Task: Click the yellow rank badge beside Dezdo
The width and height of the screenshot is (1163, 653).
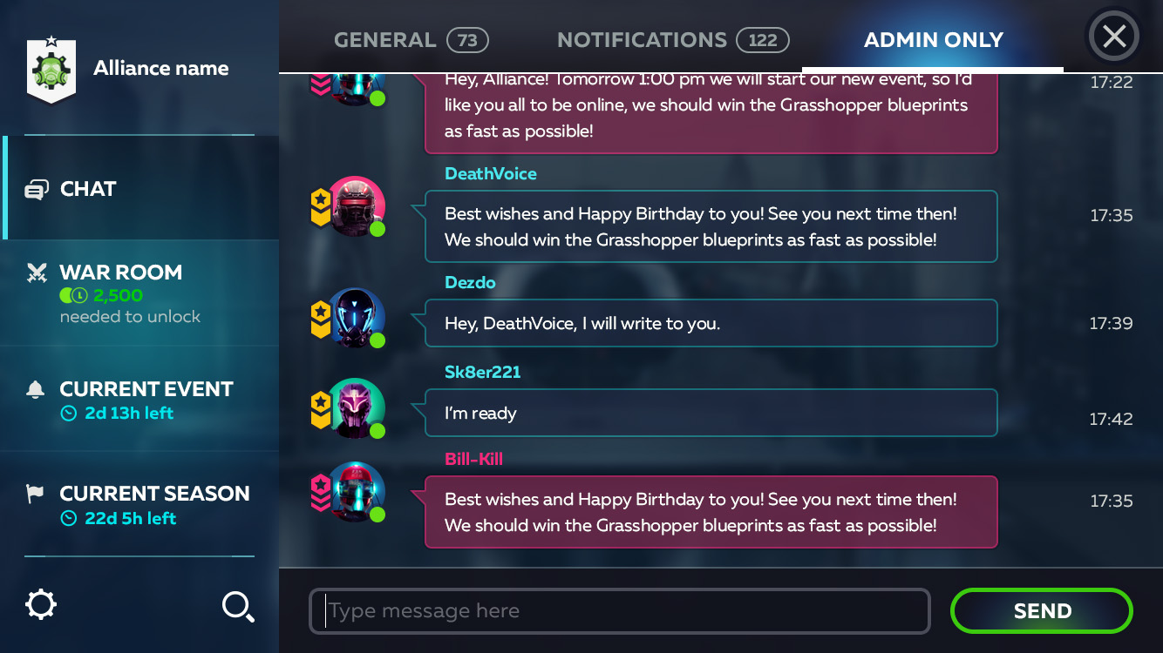Action: (x=321, y=320)
